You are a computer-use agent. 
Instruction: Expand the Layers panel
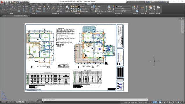[x=77, y=13]
